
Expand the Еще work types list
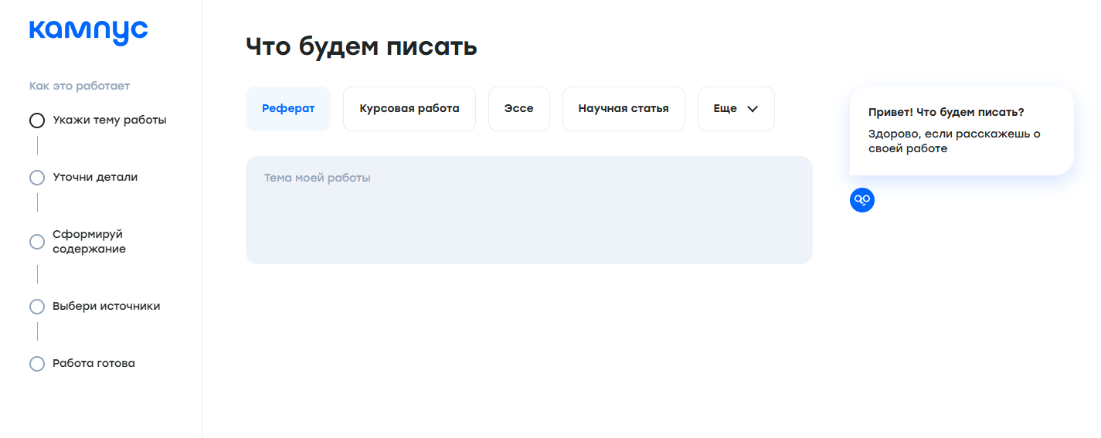[735, 109]
